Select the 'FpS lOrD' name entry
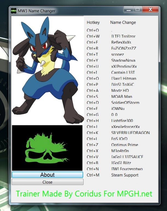Screen dimensions: 167x211 (119, 139)
